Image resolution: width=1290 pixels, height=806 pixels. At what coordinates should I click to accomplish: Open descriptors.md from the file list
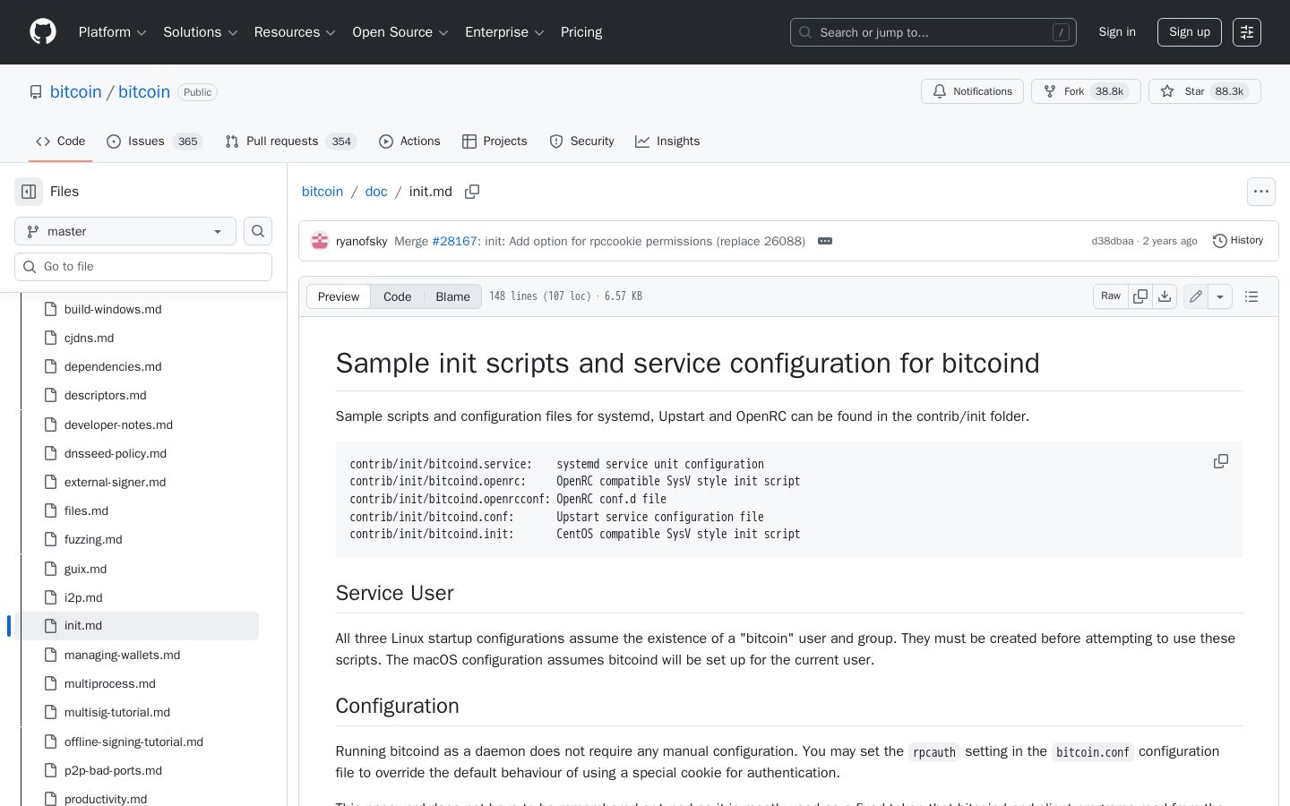pos(105,395)
